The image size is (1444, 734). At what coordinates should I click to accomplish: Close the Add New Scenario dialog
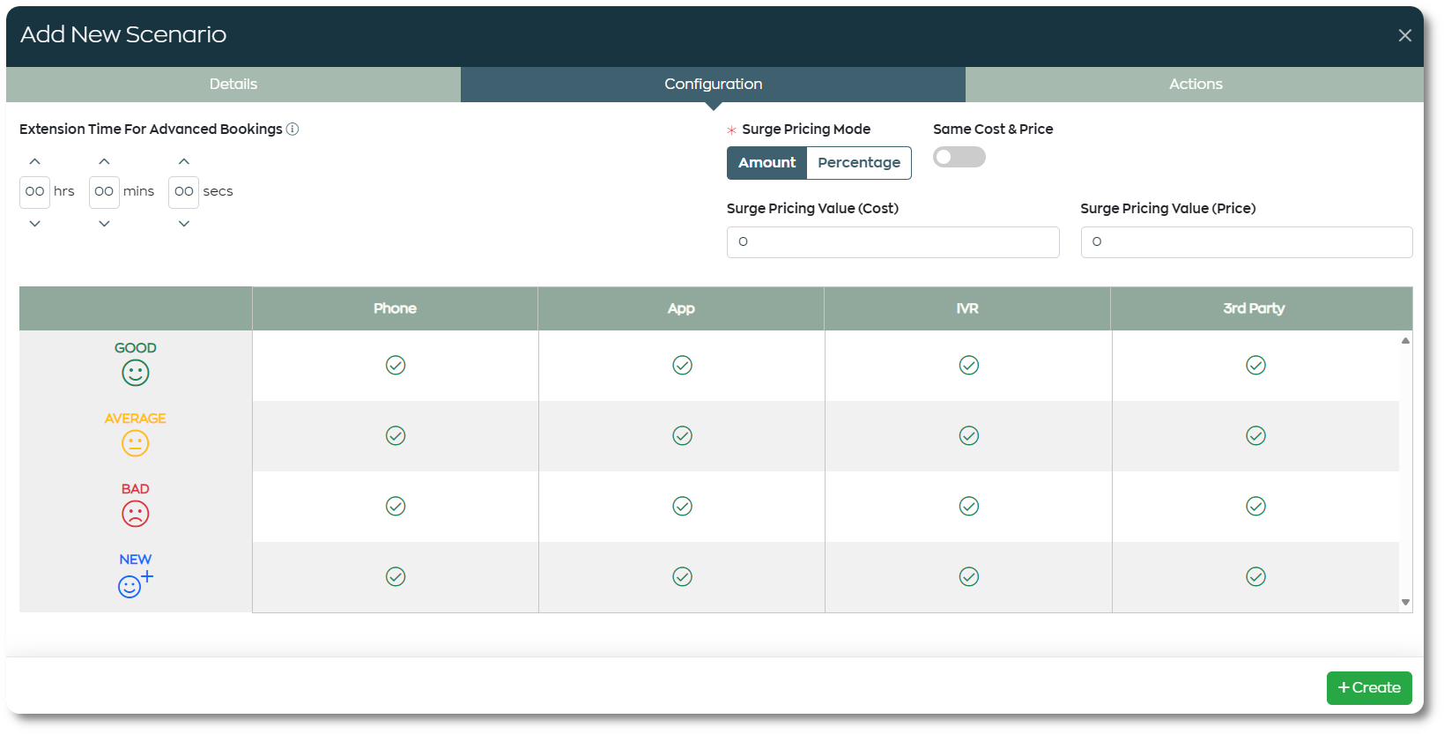point(1404,35)
